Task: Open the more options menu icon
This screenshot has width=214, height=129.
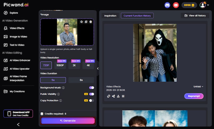Action: pos(123,96)
